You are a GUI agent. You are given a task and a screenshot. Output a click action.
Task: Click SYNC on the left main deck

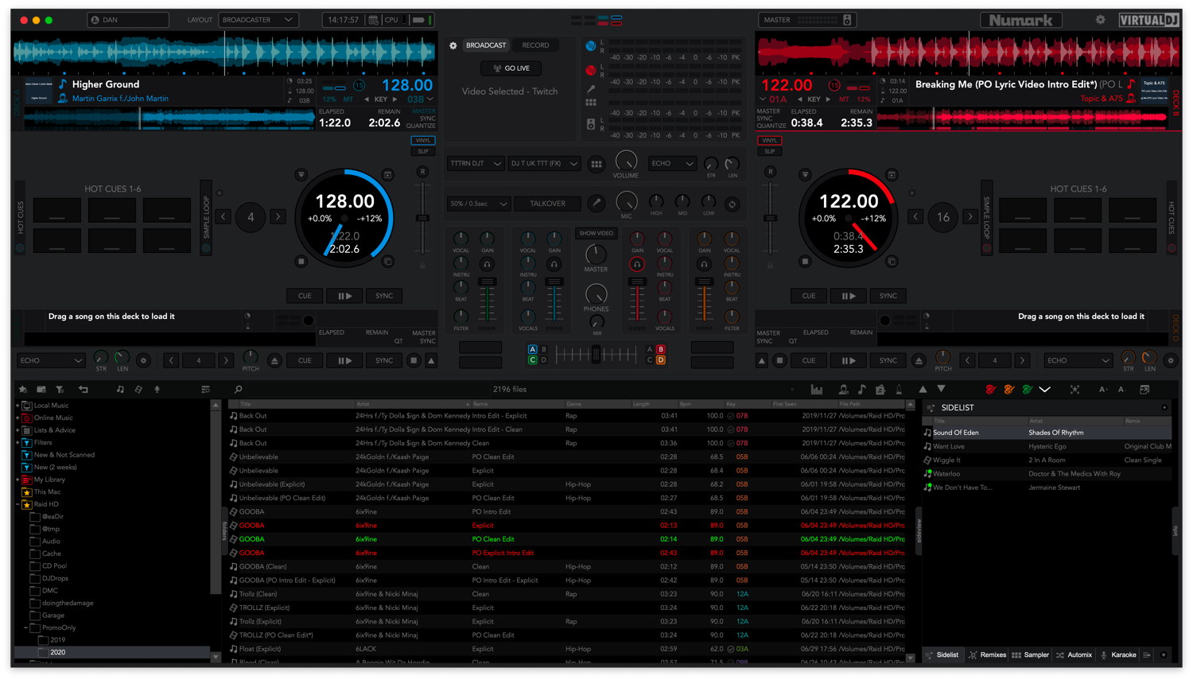[x=384, y=296]
